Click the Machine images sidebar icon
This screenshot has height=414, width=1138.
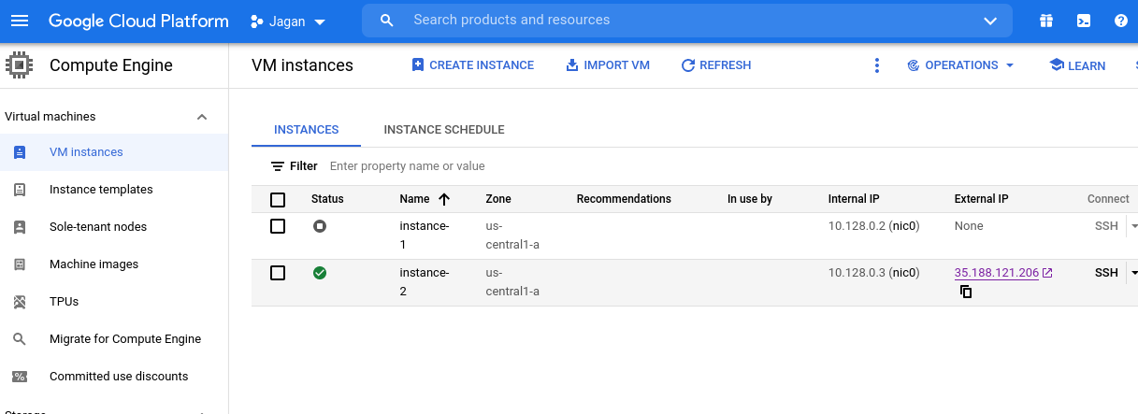20,264
